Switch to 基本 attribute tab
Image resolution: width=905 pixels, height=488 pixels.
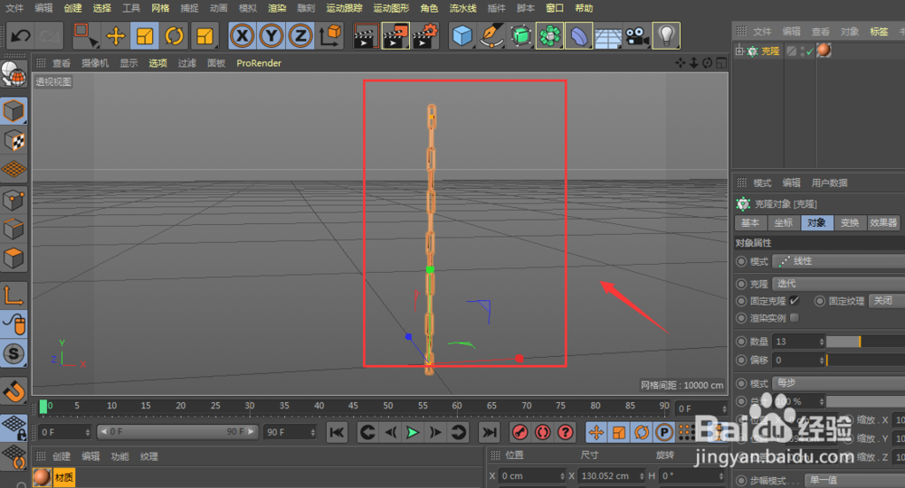click(x=750, y=223)
